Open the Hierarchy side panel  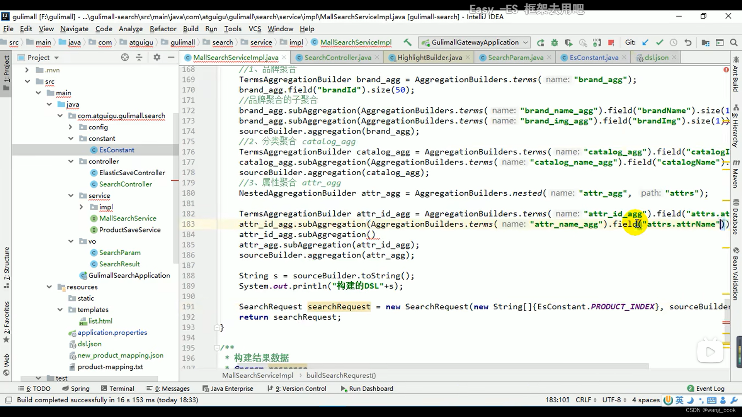pyautogui.click(x=735, y=127)
